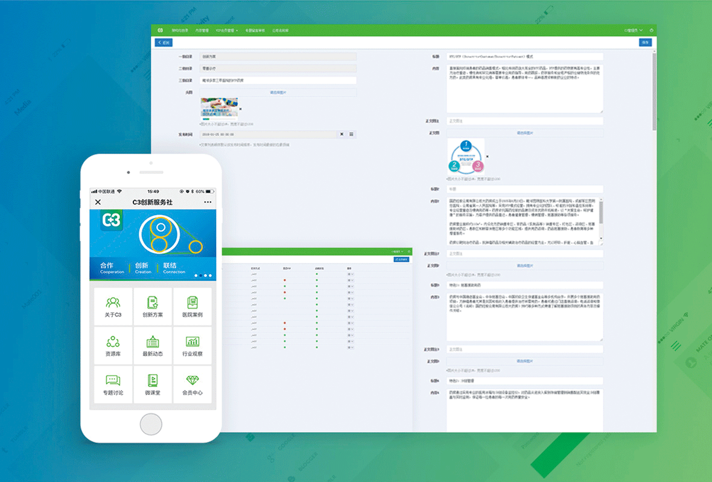Open 医院案例 in the mobile app
The width and height of the screenshot is (712, 482).
click(192, 307)
